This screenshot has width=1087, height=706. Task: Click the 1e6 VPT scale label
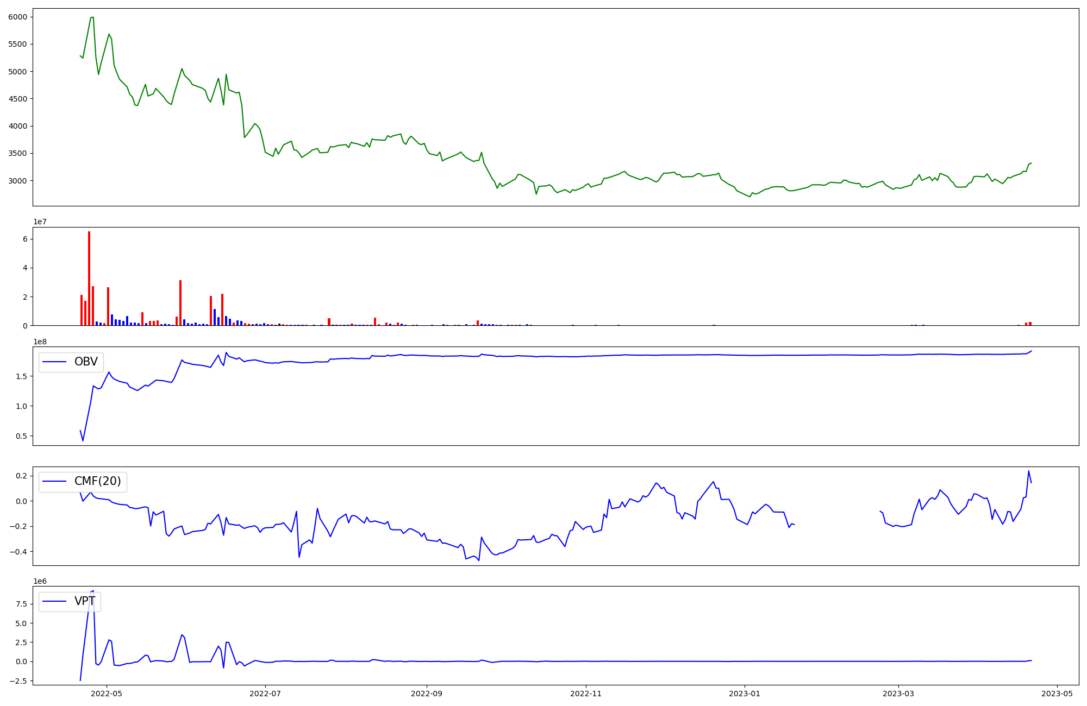click(x=40, y=582)
